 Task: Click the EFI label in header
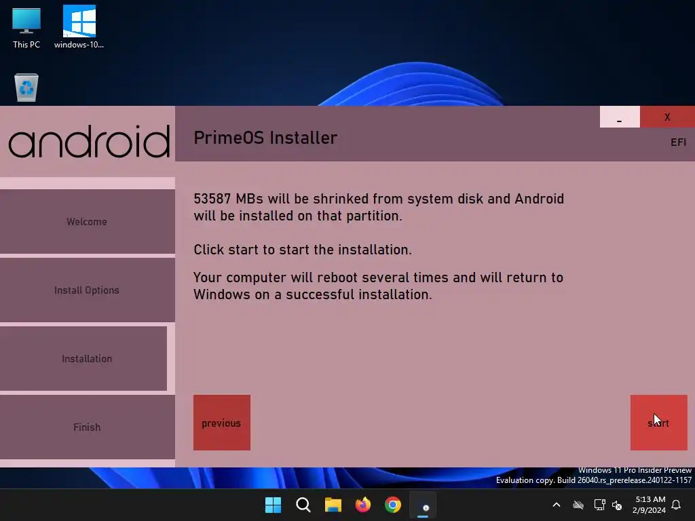678,142
